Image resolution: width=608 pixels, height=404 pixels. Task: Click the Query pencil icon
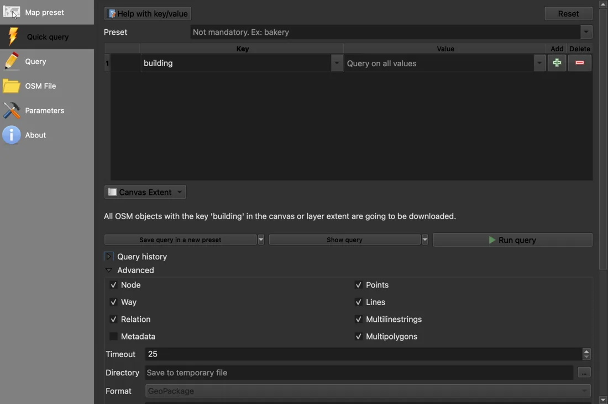(11, 61)
